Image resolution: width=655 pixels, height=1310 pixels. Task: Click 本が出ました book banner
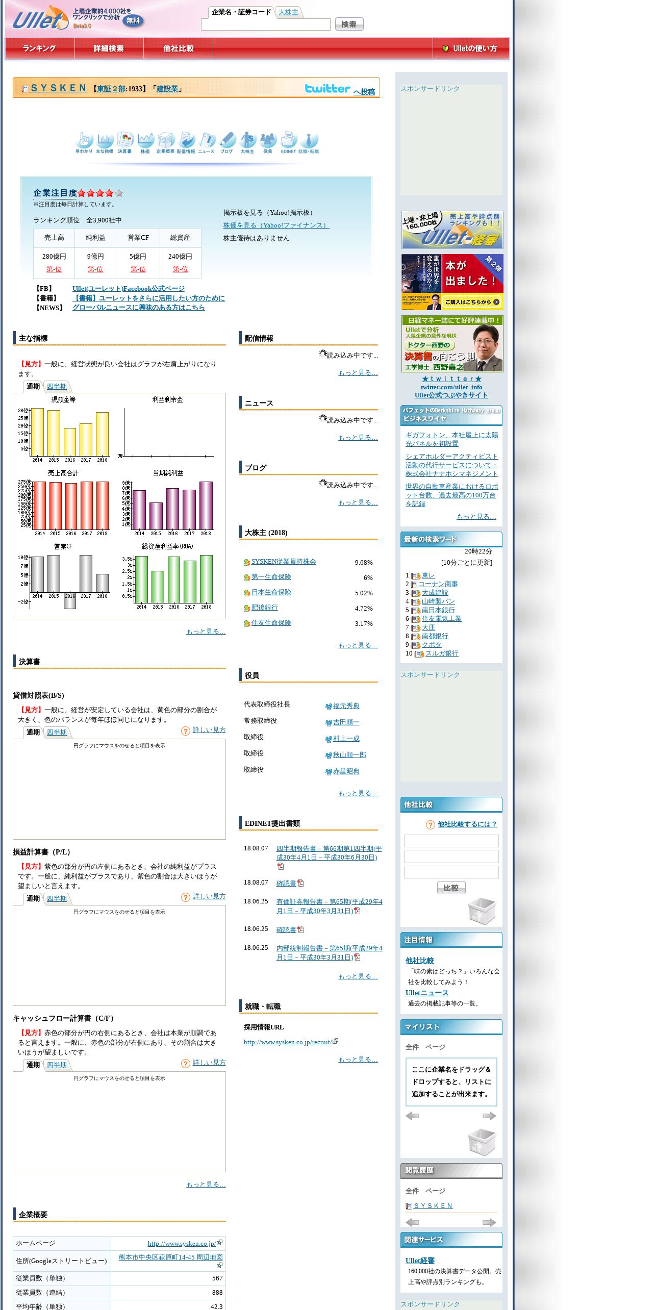coord(452,282)
